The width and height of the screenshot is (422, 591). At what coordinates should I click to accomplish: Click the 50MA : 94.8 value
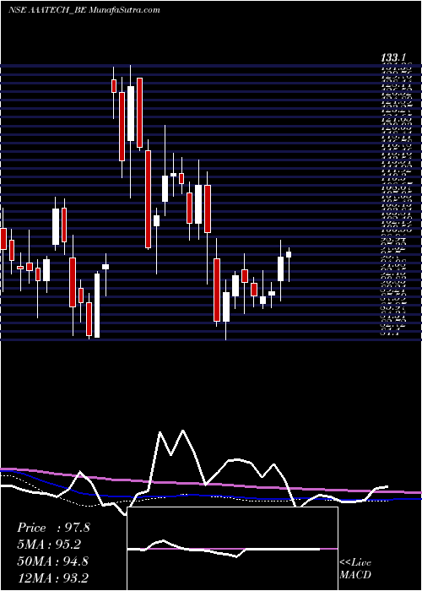tap(52, 561)
